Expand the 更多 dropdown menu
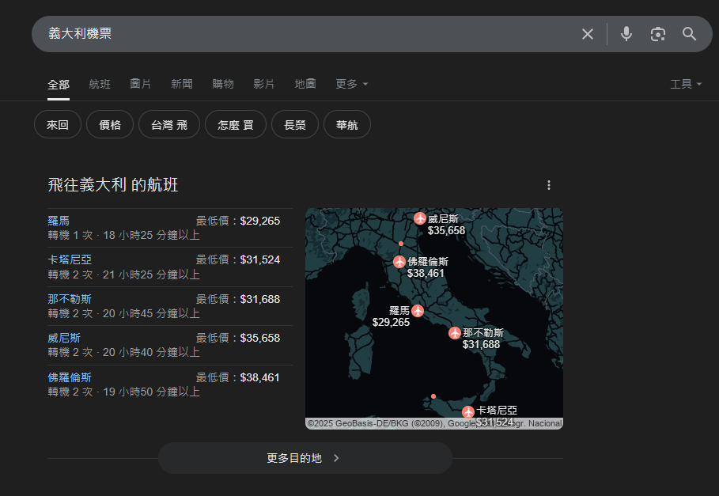The height and width of the screenshot is (496, 719). 352,85
